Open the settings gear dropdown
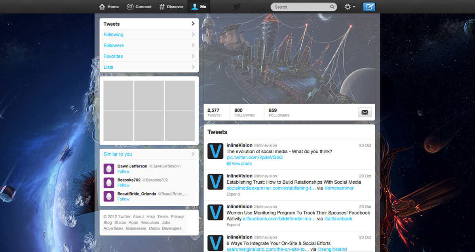475x252 pixels. coord(350,7)
